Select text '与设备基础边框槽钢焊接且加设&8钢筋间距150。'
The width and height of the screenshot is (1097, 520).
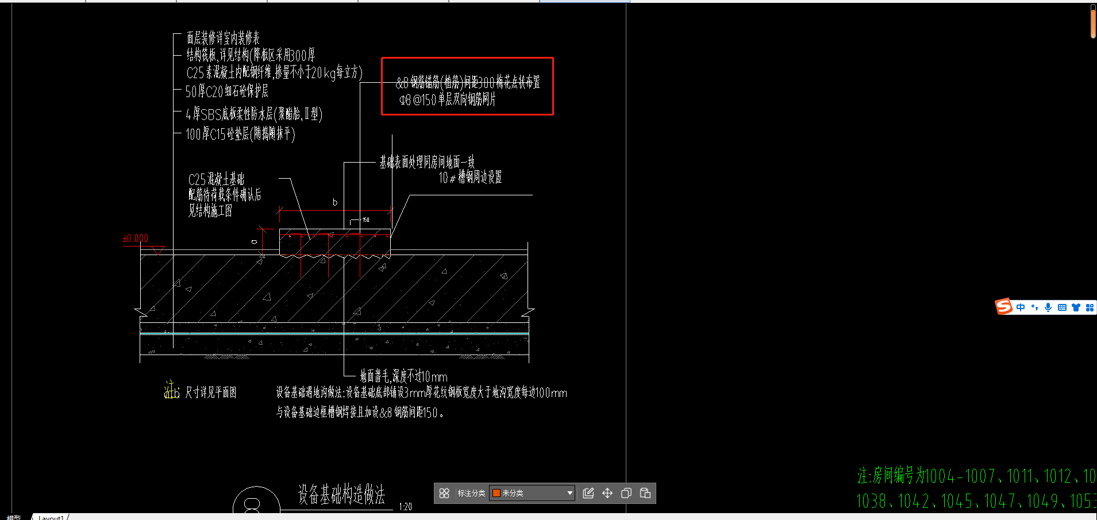point(360,413)
